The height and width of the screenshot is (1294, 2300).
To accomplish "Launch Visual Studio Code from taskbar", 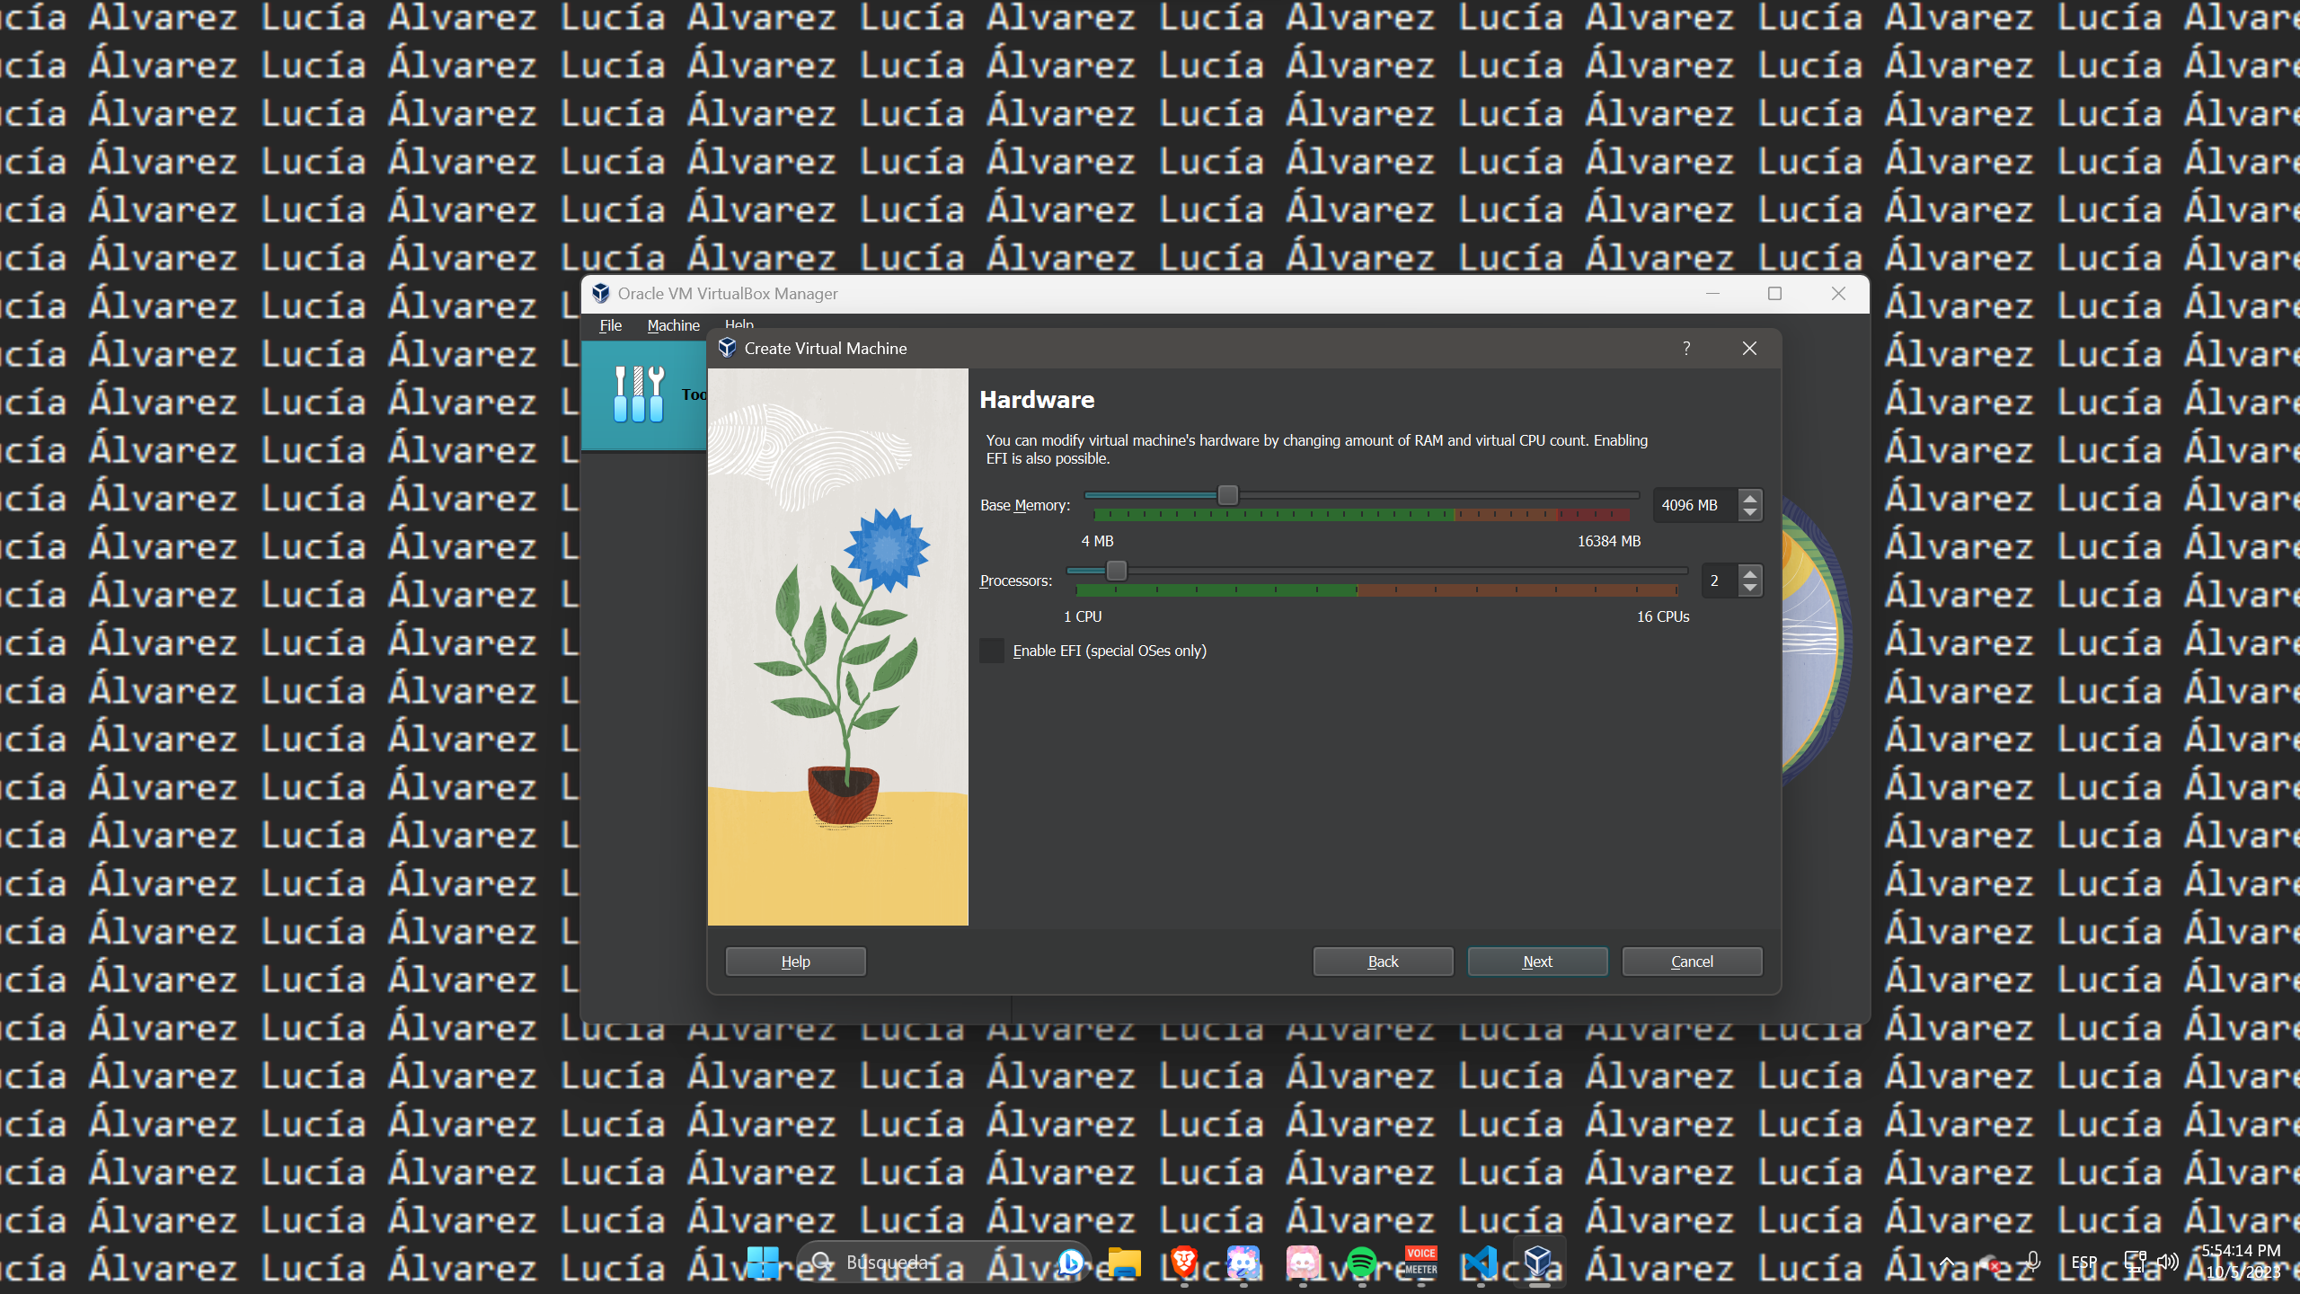I will (x=1480, y=1263).
